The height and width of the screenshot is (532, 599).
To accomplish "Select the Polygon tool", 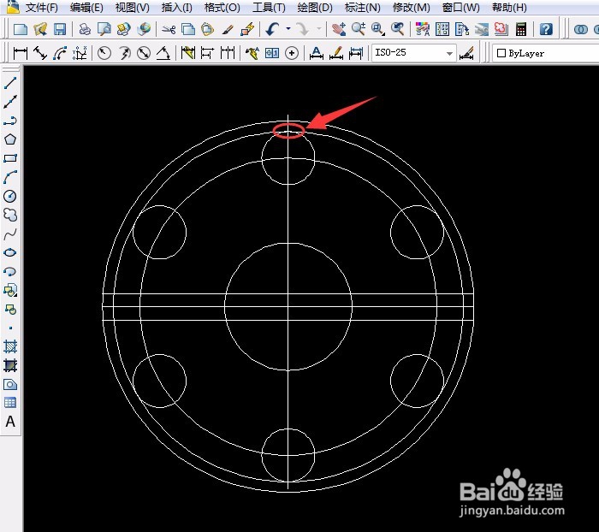I will [10, 139].
